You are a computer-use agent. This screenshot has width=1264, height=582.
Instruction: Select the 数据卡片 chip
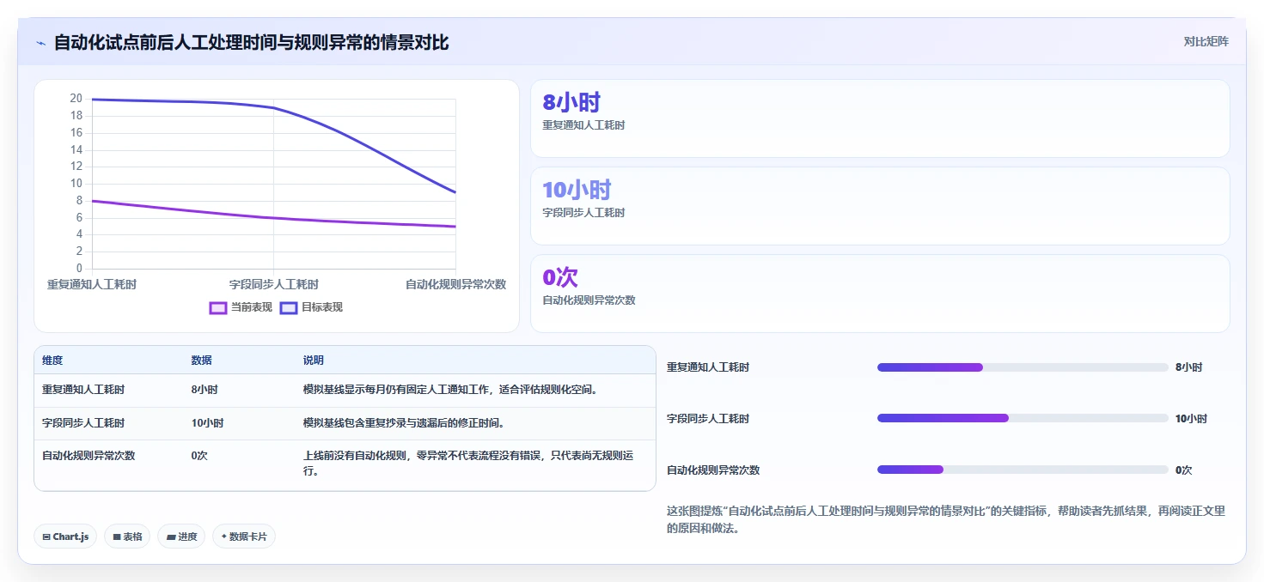244,537
